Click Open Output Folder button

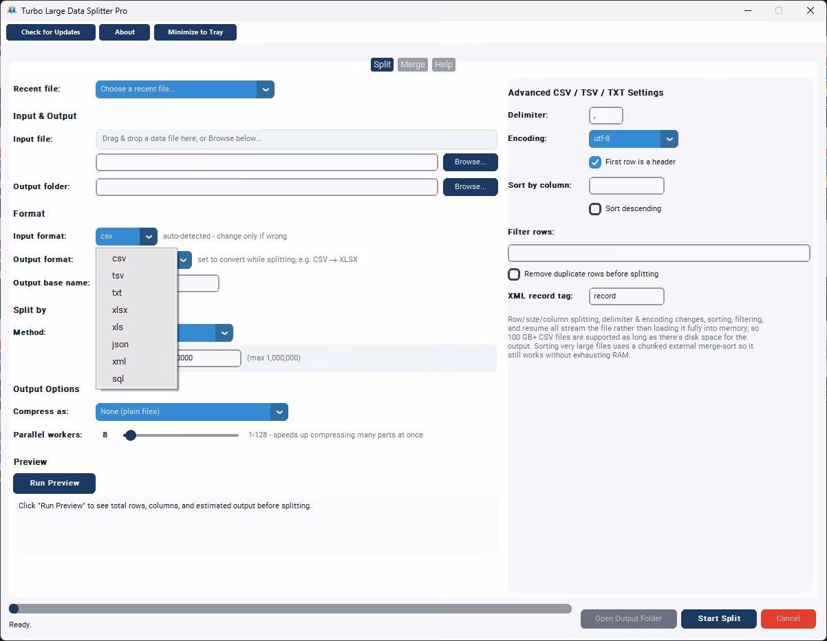(x=629, y=619)
